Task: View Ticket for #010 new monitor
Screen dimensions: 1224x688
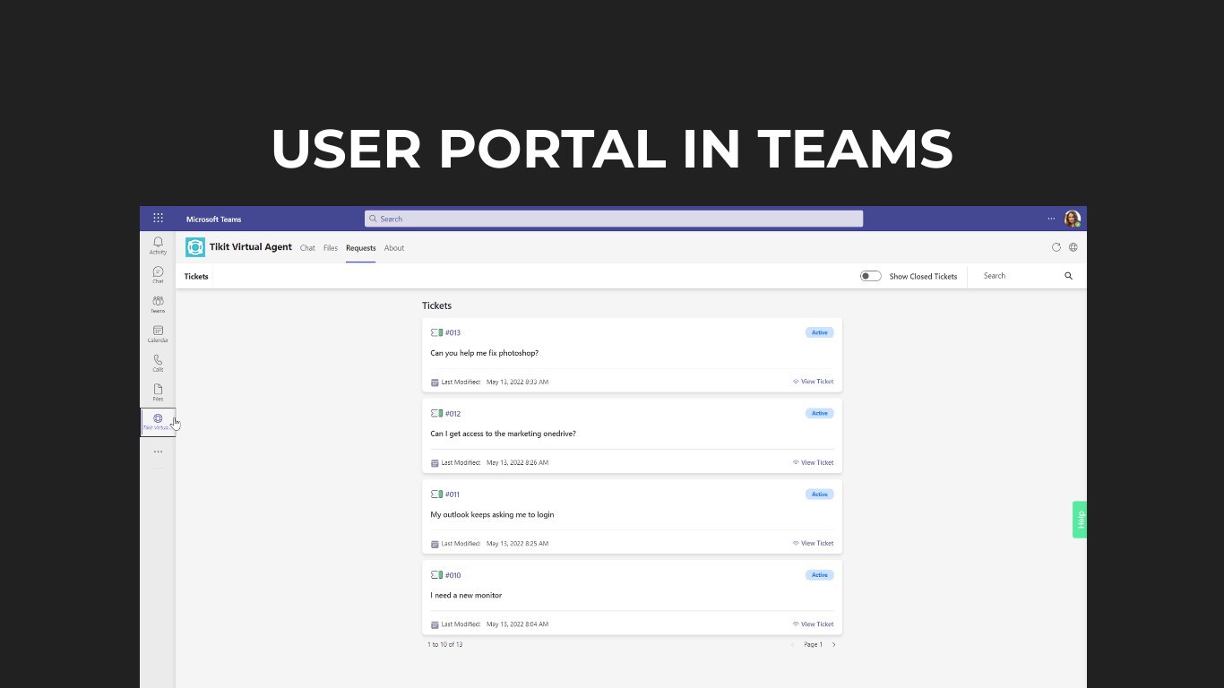Action: click(813, 623)
